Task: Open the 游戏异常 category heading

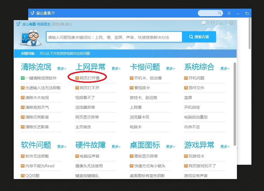Action: coord(199,145)
